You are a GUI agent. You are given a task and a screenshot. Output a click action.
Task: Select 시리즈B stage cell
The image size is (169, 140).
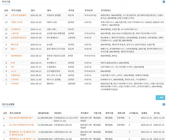pyautogui.click(x=88, y=49)
